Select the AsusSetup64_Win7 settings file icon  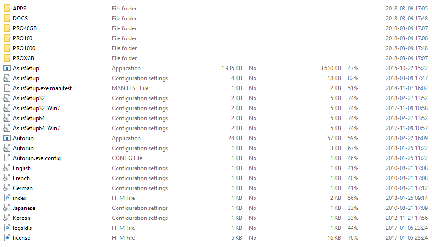coord(7,128)
